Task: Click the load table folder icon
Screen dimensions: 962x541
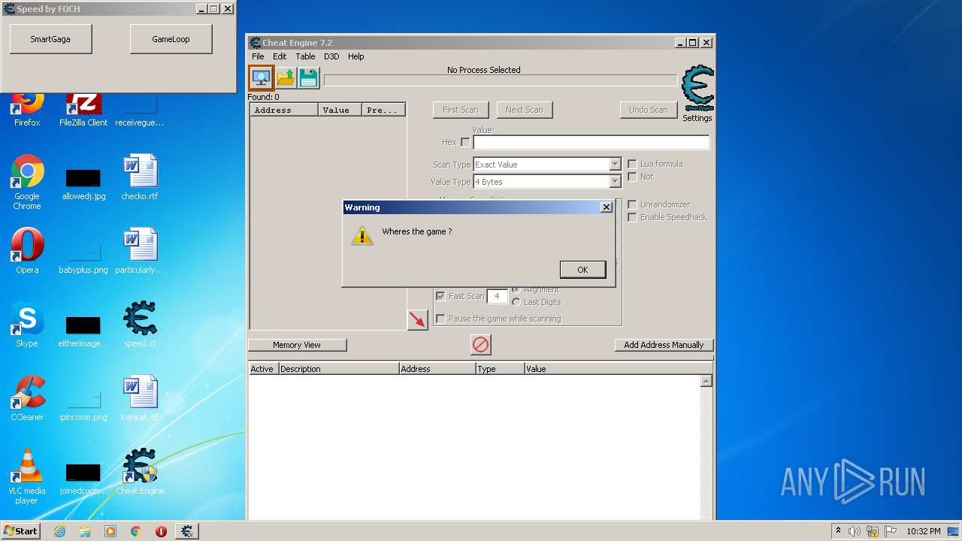Action: coord(286,77)
